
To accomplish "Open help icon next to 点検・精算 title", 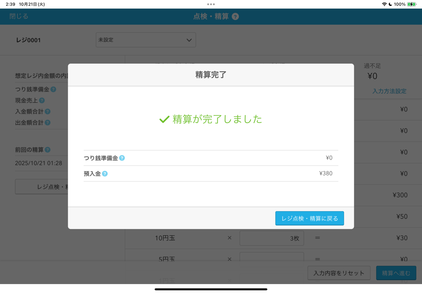I will 235,17.
